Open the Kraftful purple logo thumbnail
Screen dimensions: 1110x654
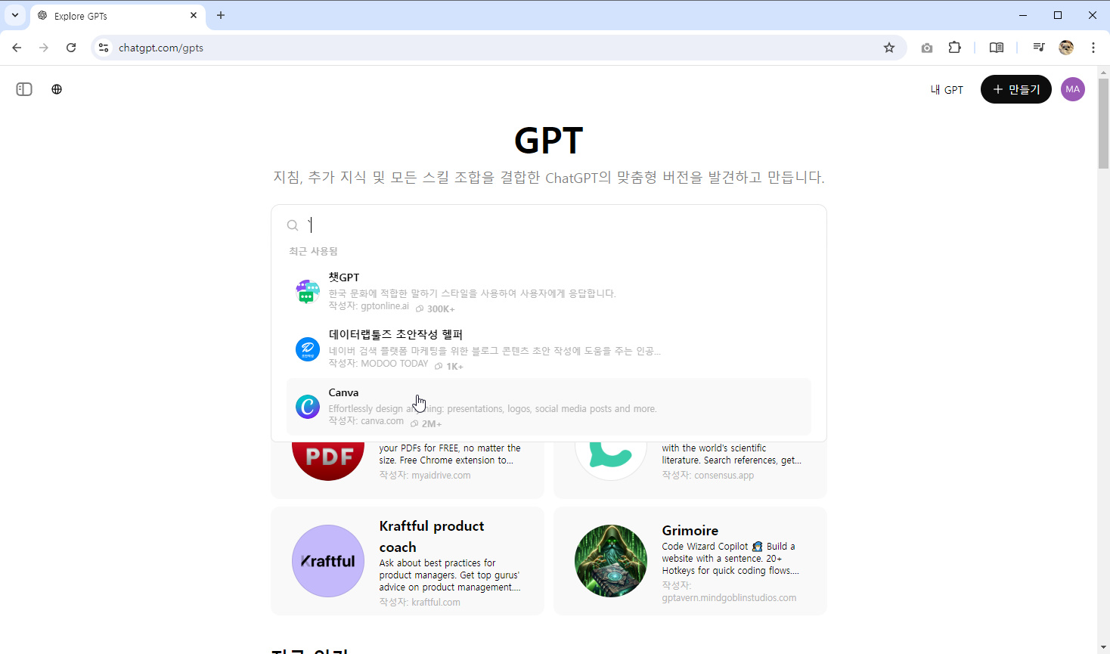[x=328, y=561]
